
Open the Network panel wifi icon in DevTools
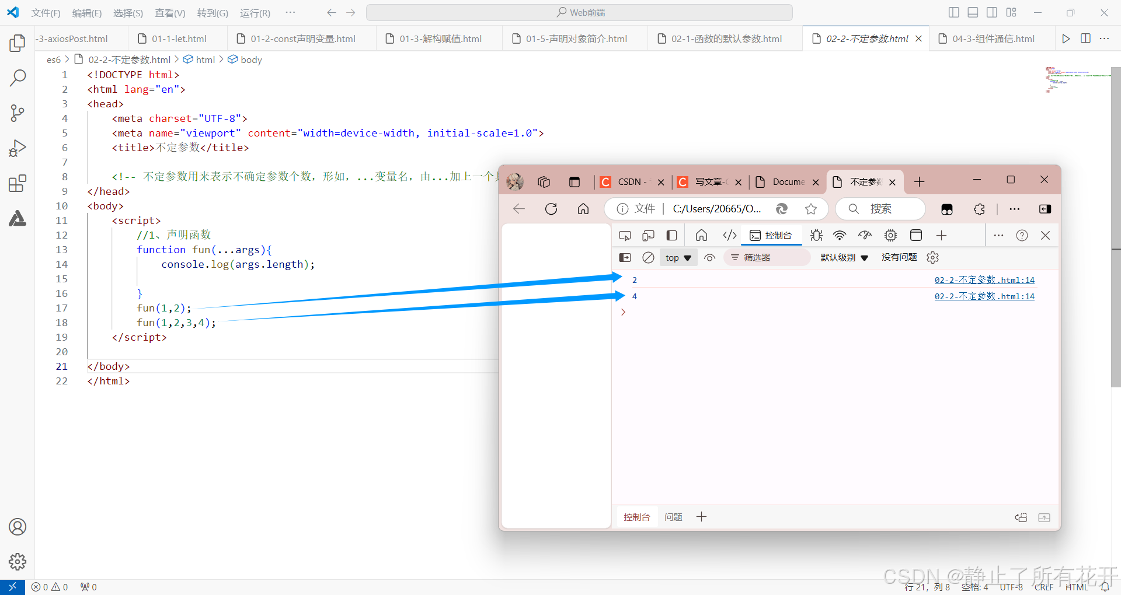point(840,236)
